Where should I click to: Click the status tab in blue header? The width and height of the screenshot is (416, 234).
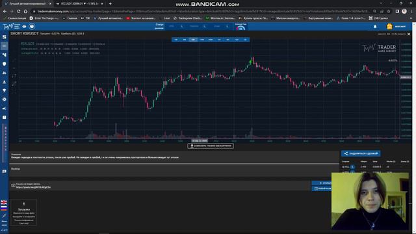pyautogui.click(x=159, y=26)
